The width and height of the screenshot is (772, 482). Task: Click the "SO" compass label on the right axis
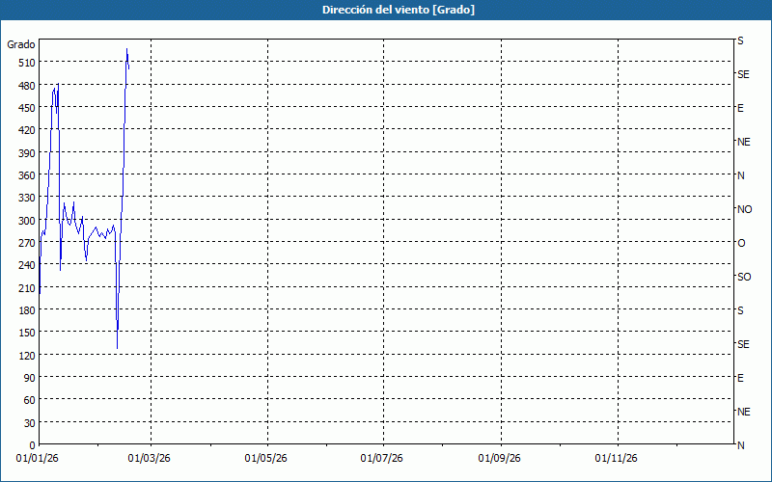(x=744, y=277)
